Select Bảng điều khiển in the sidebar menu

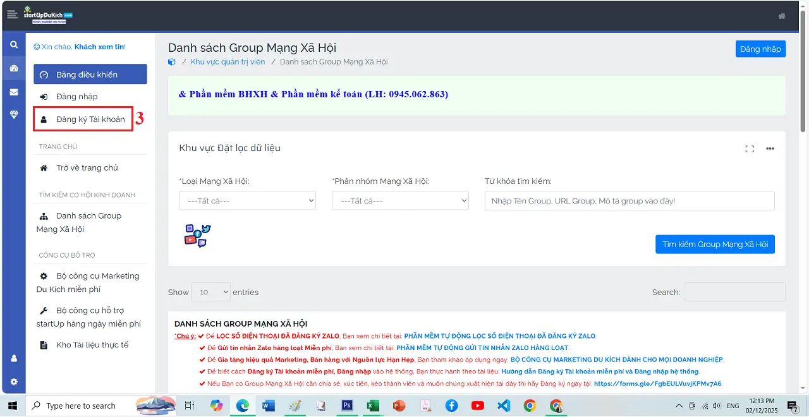pos(90,74)
